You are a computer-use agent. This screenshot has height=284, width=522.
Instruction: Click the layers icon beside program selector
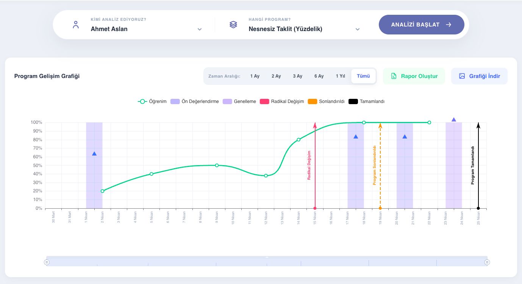233,25
